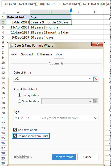Toggle Do not show zero units checkbox
This screenshot has width=111, height=166.
[x=15, y=136]
